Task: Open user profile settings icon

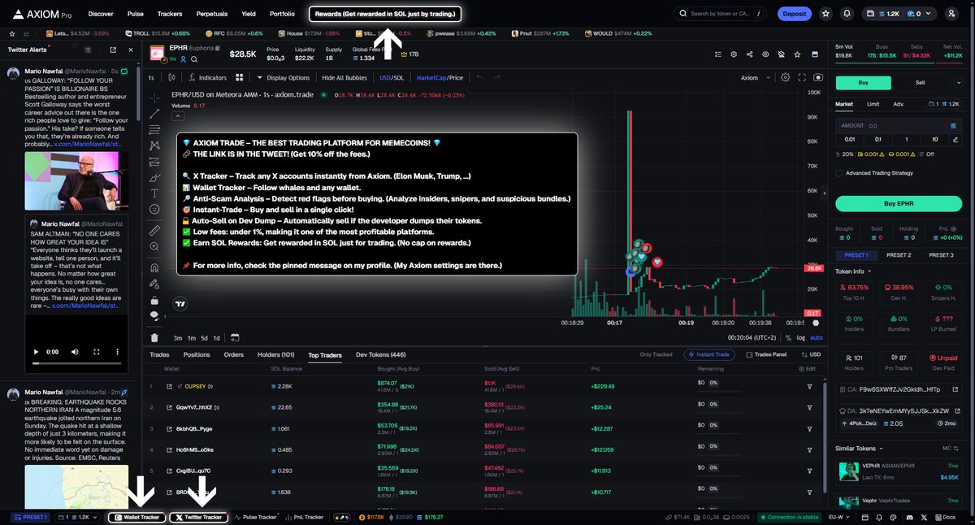Action: point(951,14)
